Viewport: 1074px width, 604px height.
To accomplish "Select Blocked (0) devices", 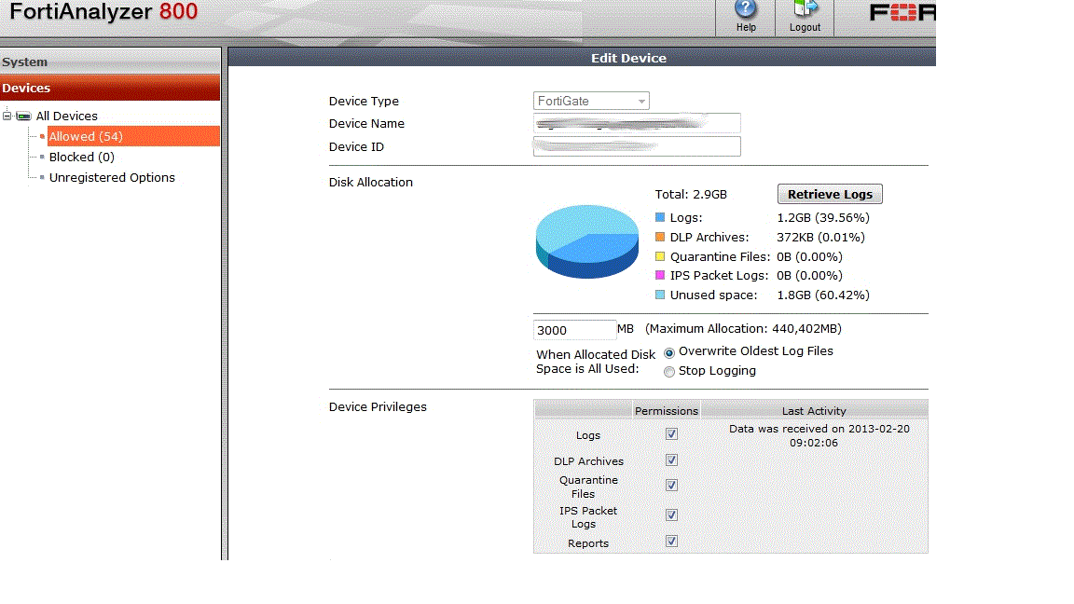I will [x=81, y=157].
